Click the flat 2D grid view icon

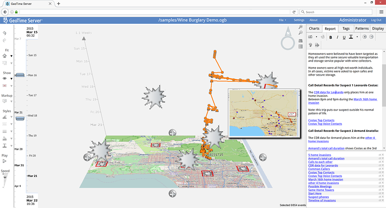301,47
